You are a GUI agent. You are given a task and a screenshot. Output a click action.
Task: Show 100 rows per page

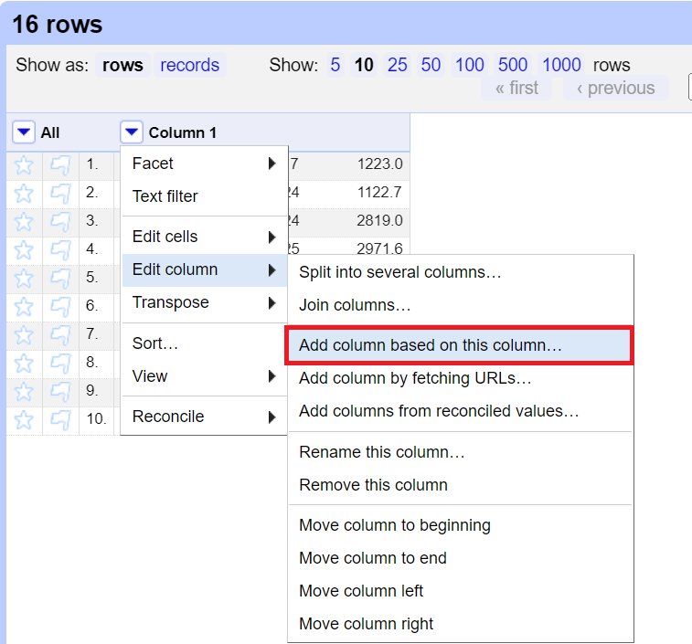(x=470, y=65)
